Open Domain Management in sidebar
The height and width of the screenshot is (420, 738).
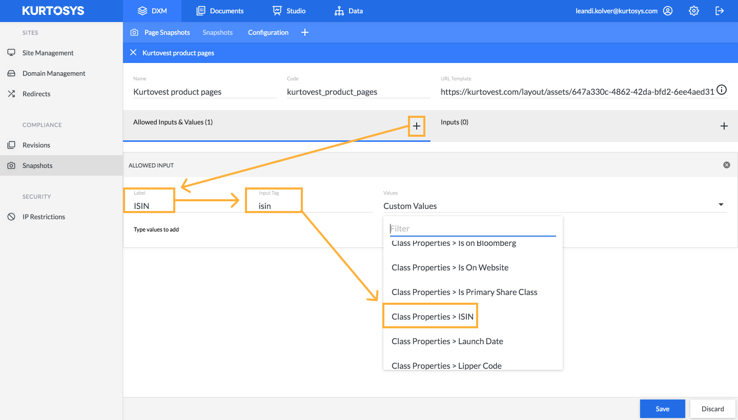point(61,73)
